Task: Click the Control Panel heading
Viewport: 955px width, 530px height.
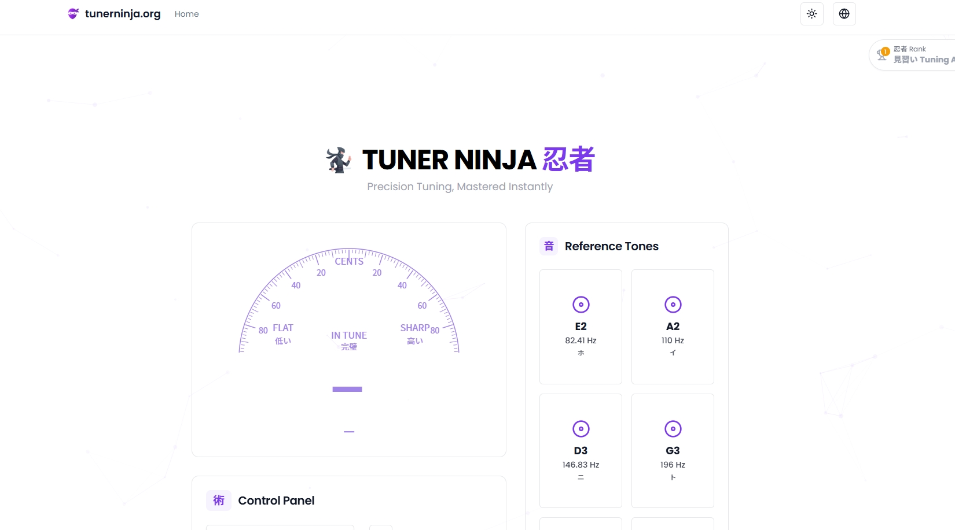Action: (276, 501)
